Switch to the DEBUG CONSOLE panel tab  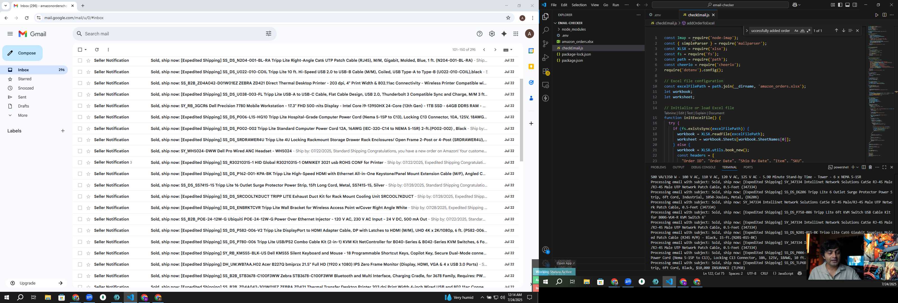coord(703,167)
